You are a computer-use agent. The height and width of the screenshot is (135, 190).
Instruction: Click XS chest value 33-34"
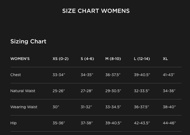(59, 75)
